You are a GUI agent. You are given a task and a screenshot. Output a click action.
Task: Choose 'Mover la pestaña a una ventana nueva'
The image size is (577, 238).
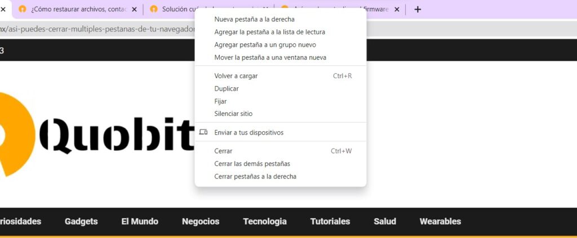[281, 57]
